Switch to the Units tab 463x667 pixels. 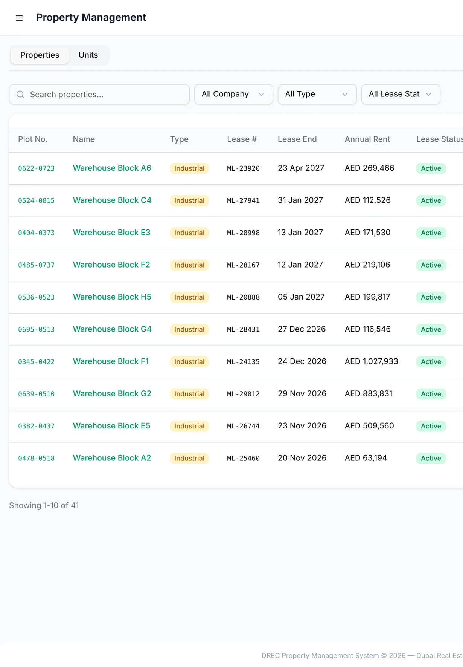88,55
